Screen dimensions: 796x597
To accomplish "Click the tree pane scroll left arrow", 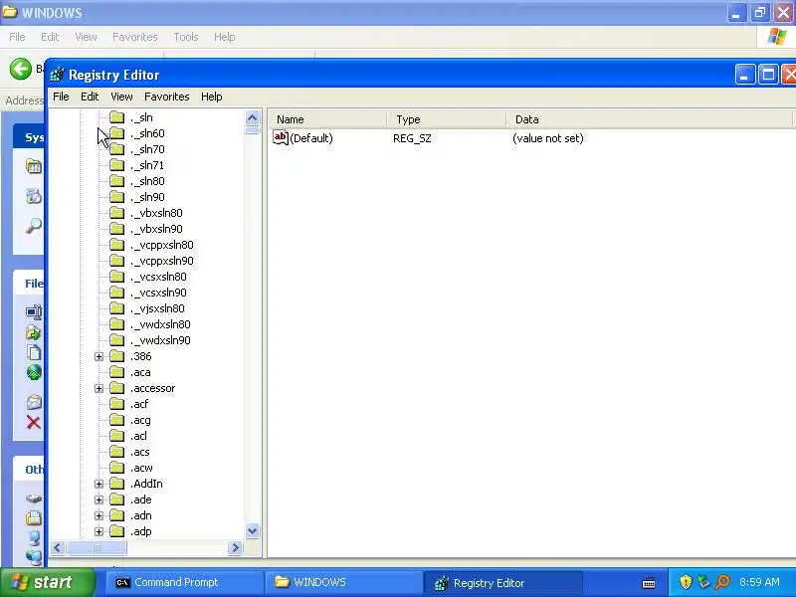I will coord(58,548).
